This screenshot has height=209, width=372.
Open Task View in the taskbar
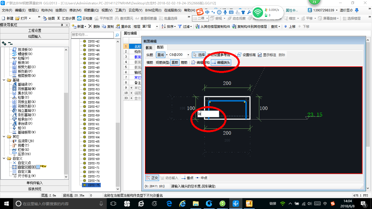point(113,203)
